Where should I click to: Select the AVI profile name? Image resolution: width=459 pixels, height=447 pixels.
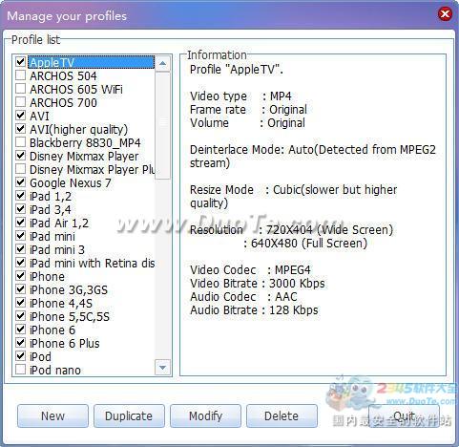[39, 116]
